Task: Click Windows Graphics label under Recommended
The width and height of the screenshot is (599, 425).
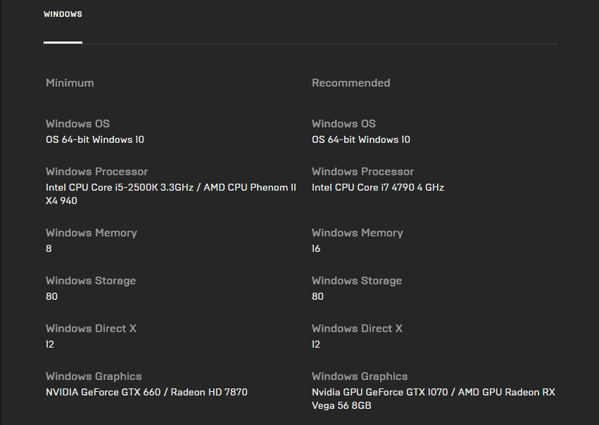Action: [x=360, y=376]
